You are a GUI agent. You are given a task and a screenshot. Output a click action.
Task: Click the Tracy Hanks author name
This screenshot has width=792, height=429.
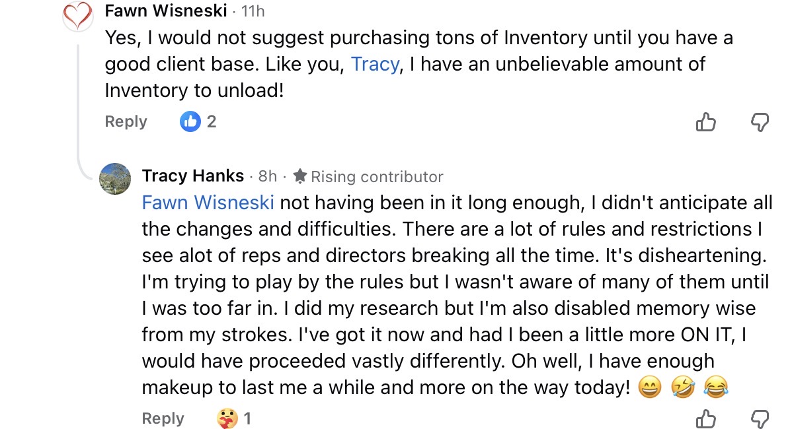(x=193, y=176)
